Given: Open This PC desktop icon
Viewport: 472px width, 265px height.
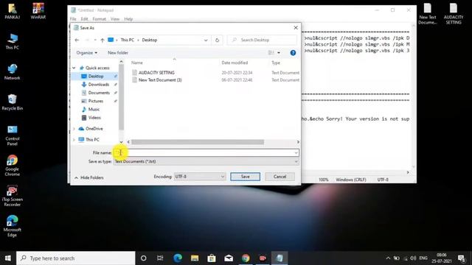Looking at the screenshot, I should [x=13, y=41].
